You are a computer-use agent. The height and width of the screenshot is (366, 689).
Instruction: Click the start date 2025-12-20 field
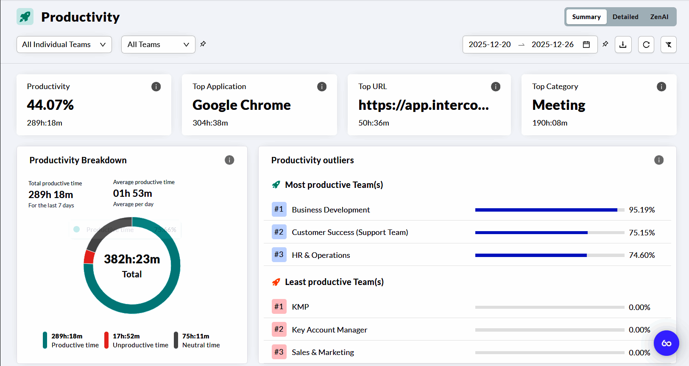click(489, 45)
